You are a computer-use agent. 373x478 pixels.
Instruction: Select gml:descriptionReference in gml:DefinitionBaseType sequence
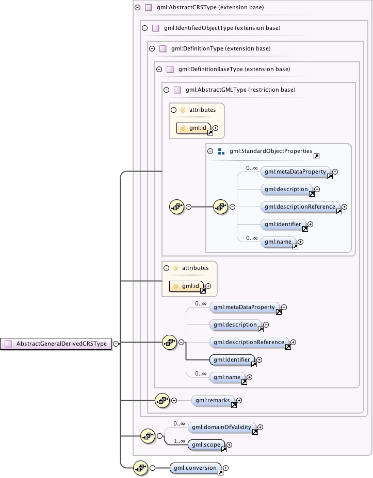249,343
